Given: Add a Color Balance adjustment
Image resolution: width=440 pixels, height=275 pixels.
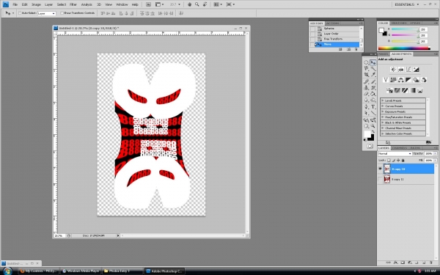Looking at the screenshot, I should tap(400, 80).
